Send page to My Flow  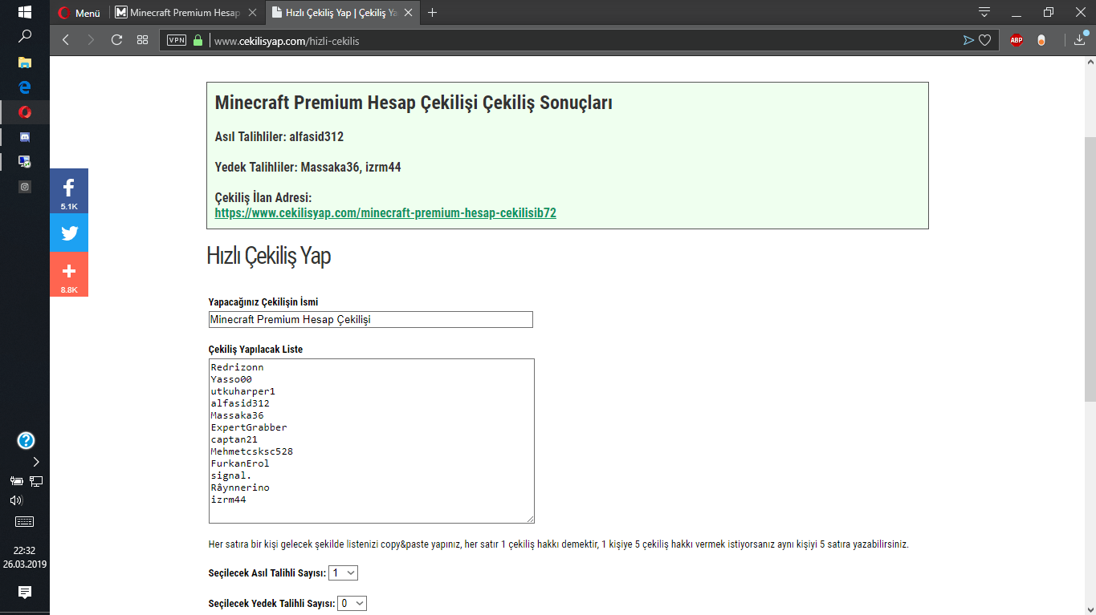coord(968,40)
